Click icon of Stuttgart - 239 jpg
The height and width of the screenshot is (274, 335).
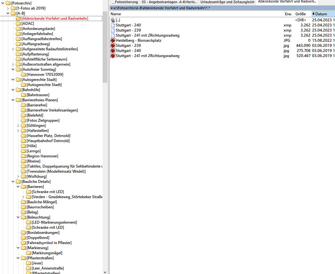tap(113, 46)
